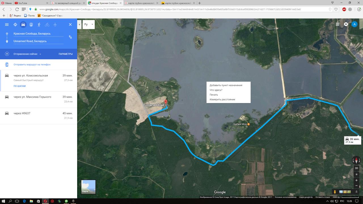Viewport: 363px width, 204px height.
Task: Click Отправить маршрут на телефон link
Action: click(x=32, y=65)
